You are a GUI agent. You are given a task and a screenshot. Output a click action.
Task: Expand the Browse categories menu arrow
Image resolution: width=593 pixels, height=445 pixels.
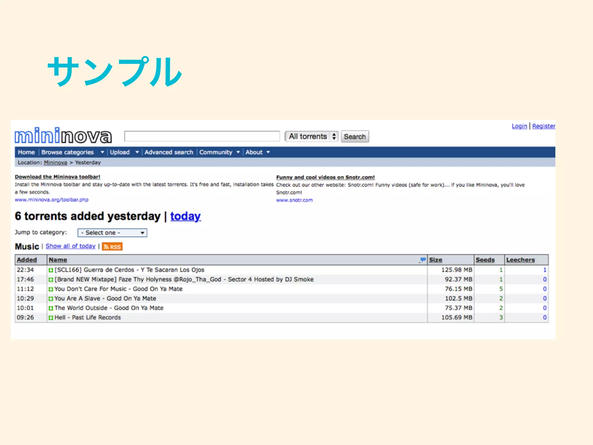(x=102, y=152)
